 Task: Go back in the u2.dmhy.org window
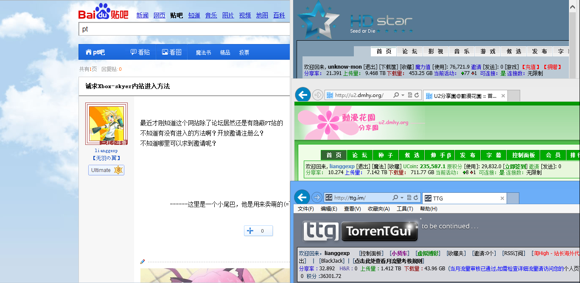[x=303, y=95]
